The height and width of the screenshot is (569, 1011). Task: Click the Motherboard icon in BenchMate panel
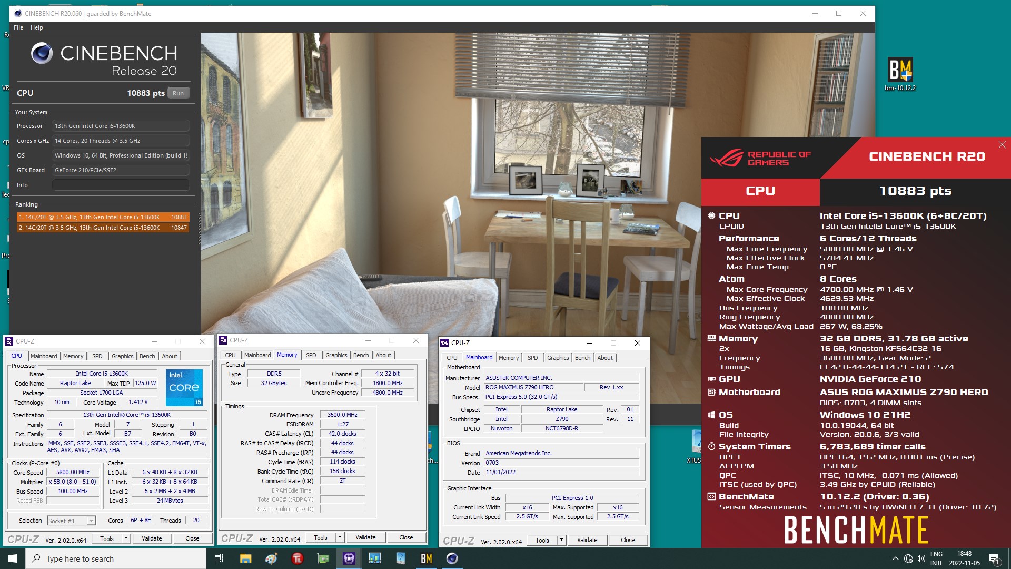coord(711,392)
